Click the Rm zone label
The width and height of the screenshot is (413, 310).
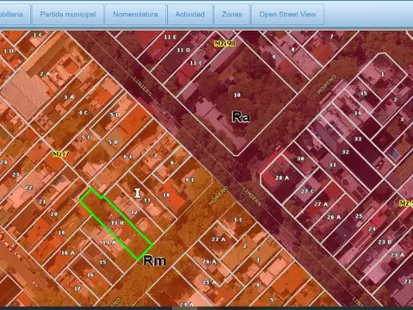click(x=155, y=261)
